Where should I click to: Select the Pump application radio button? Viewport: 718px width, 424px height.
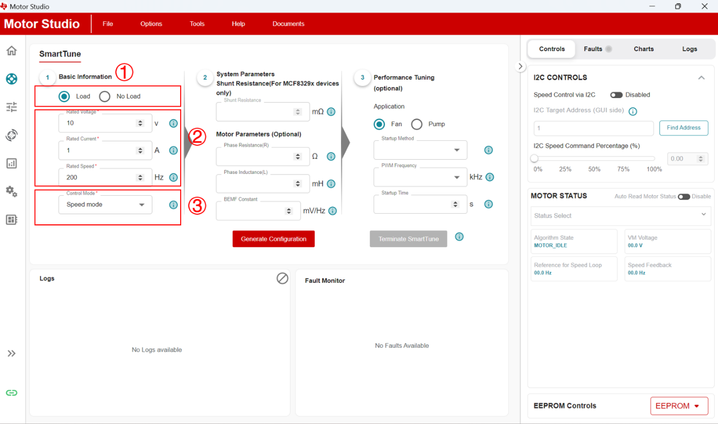coord(417,124)
